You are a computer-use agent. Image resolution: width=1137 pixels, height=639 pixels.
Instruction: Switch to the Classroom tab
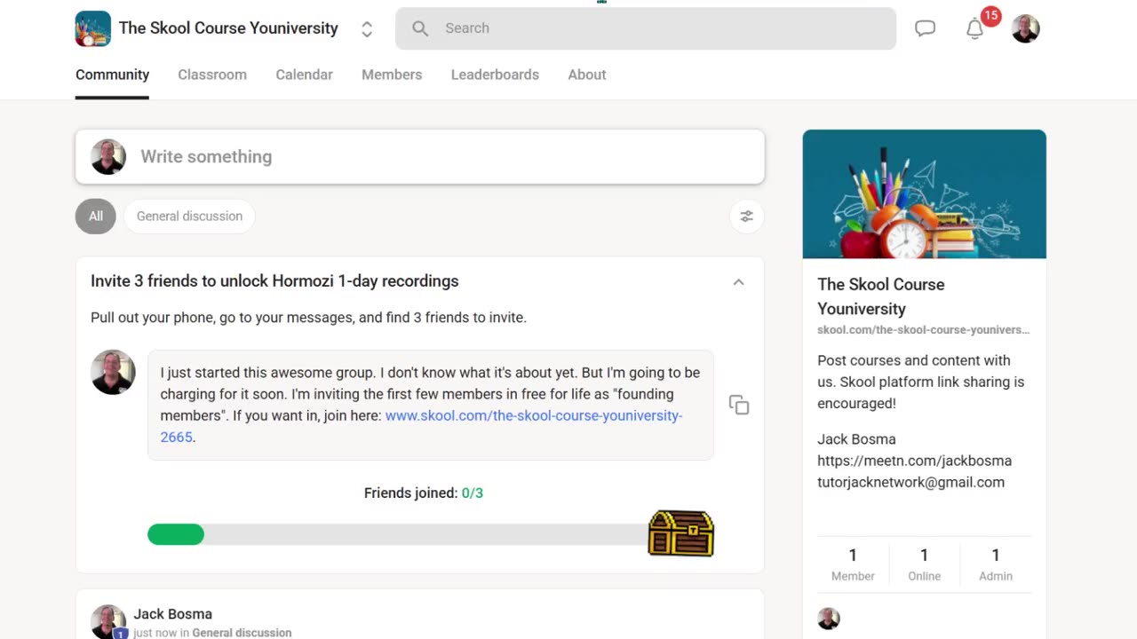tap(212, 75)
